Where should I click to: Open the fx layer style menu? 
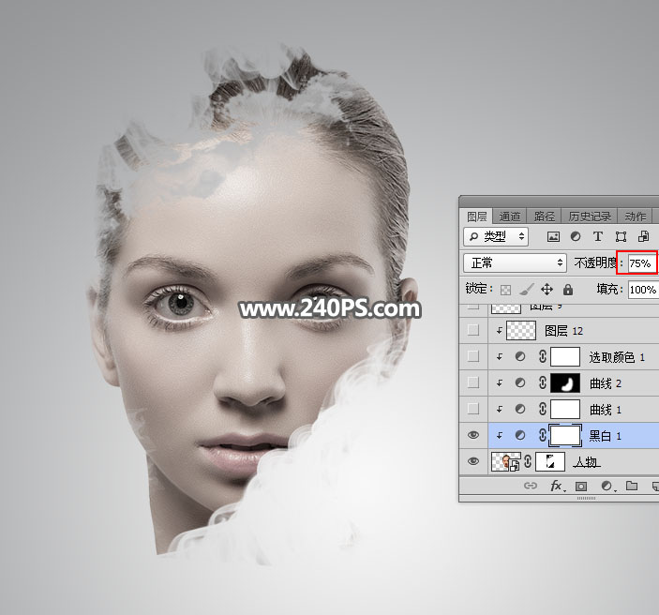point(556,487)
